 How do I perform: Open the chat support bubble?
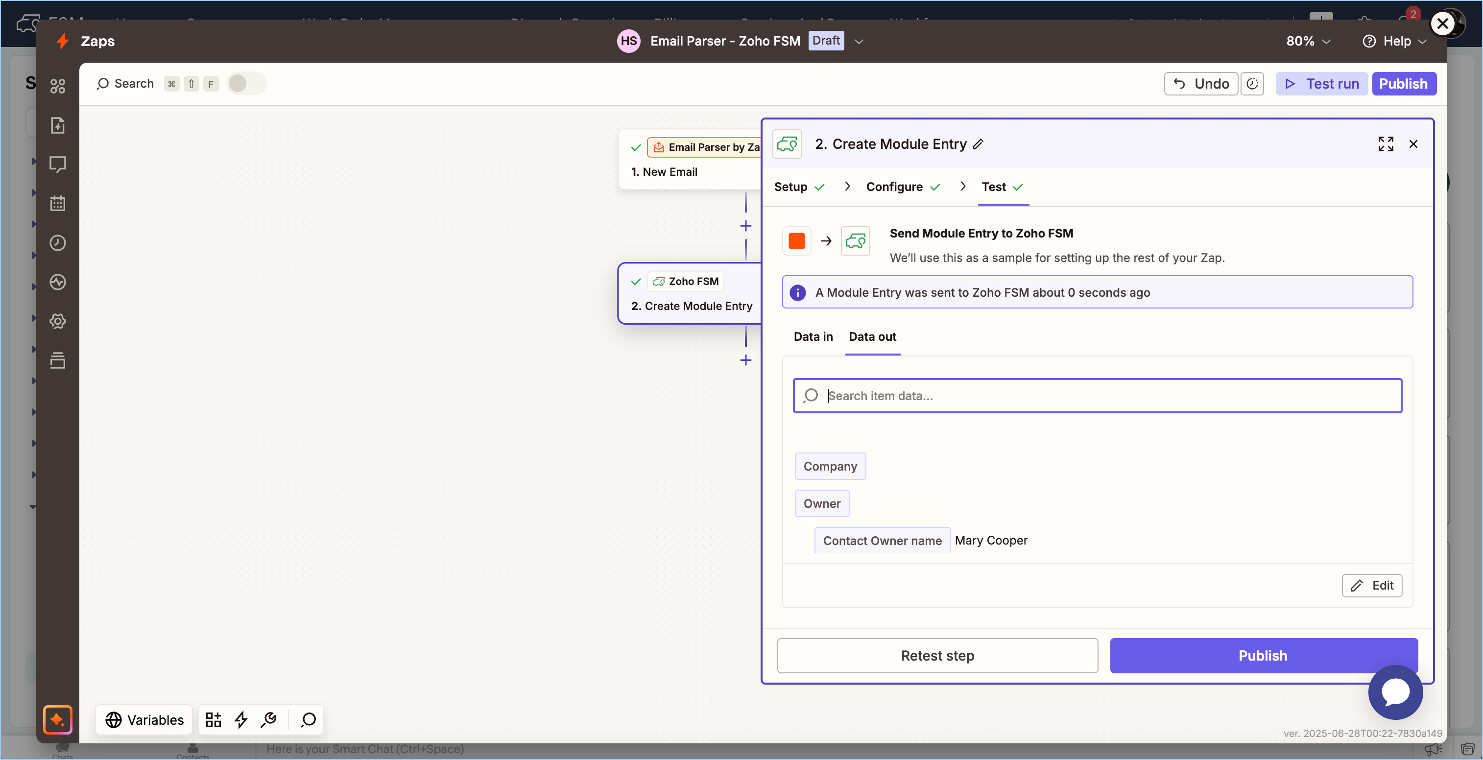(x=1395, y=692)
